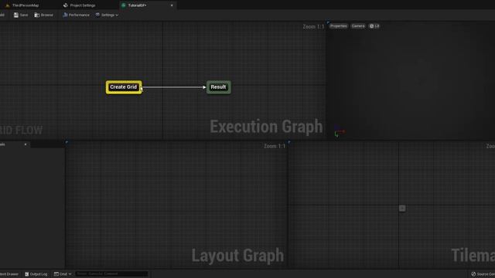Click the Save toolbar button
Screen dimensions: 495x278
21,15
